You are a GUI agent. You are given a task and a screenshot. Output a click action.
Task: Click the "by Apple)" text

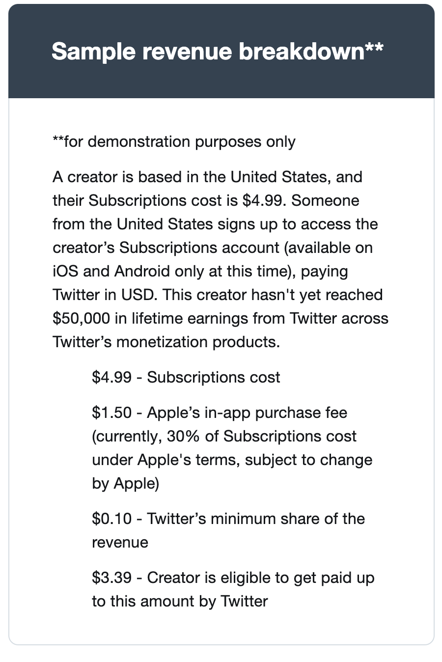pos(125,483)
